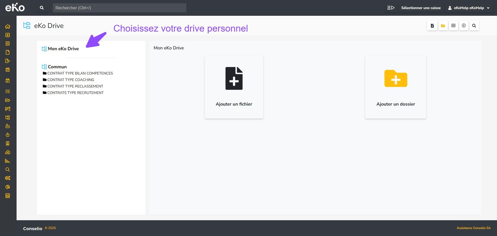This screenshot has width=497, height=236.
Task: Show info with the circled i icon
Action: 464,26
